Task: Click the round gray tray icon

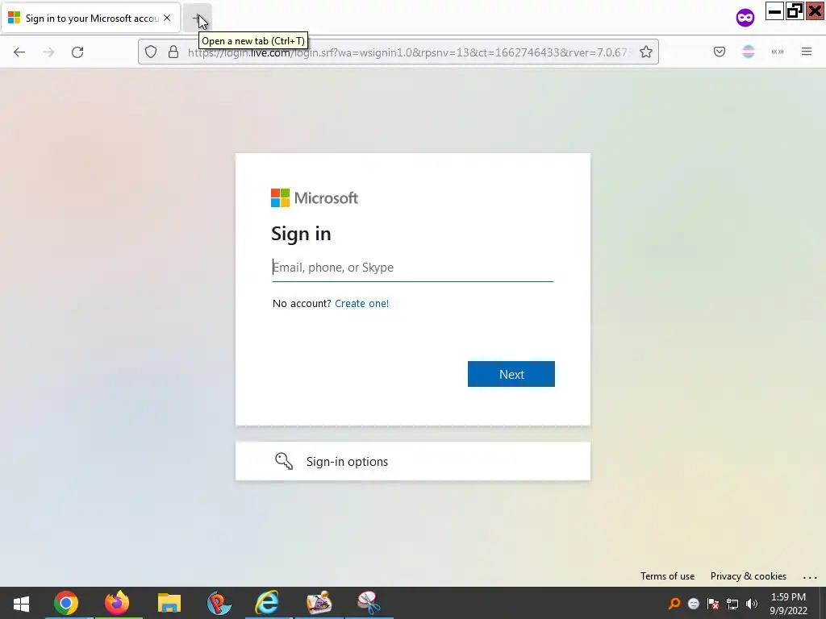Action: pos(693,604)
